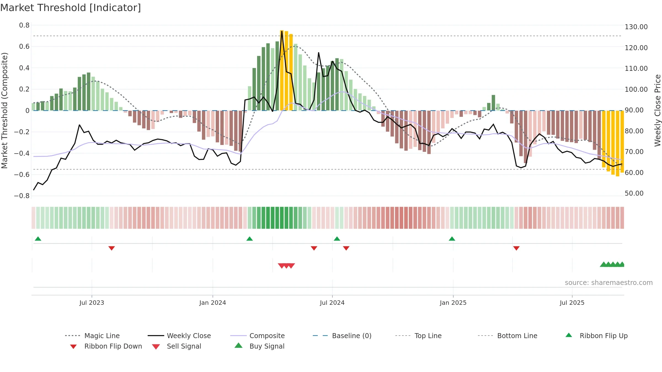
Task: Click the positive 0.6 left axis tick
Action: coord(24,47)
